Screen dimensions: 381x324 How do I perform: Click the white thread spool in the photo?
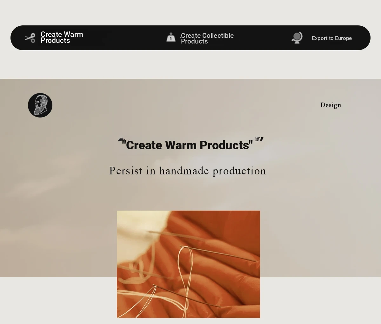coord(140,232)
